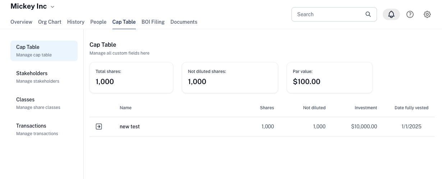
Task: Click the $10,000.00 investment cell
Action: click(364, 127)
